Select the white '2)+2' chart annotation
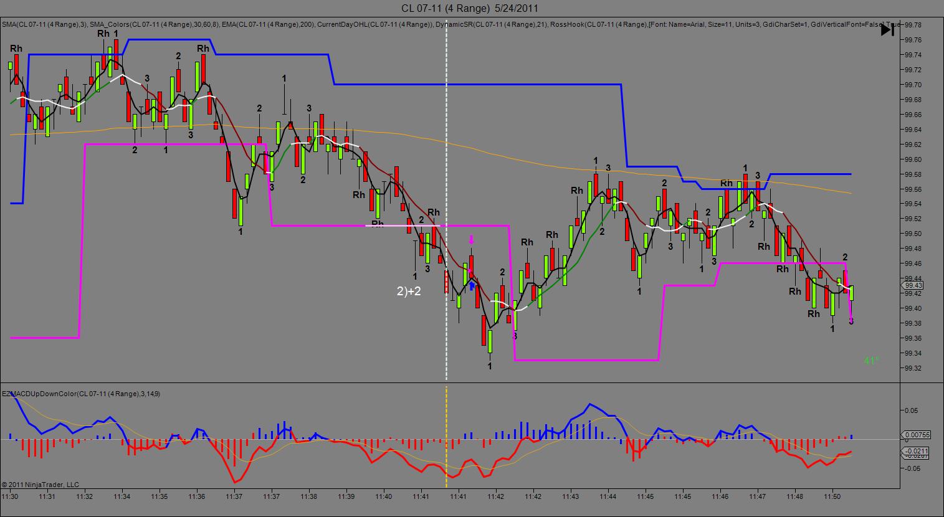944x517 pixels. pyautogui.click(x=409, y=290)
